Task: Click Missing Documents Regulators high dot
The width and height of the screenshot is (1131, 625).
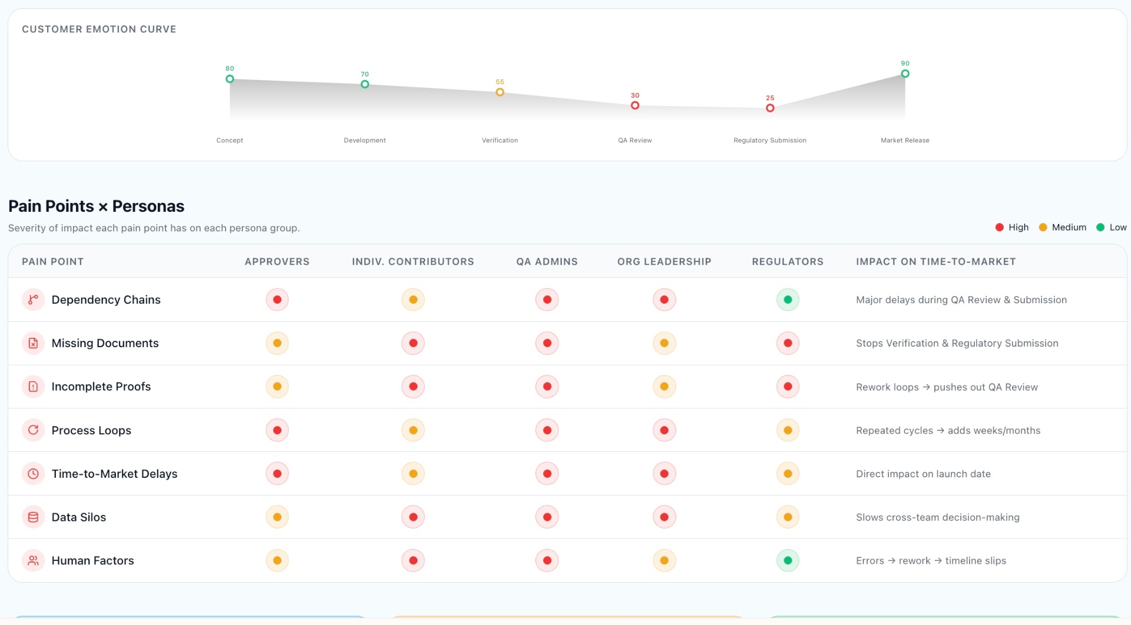Action: [x=788, y=343]
